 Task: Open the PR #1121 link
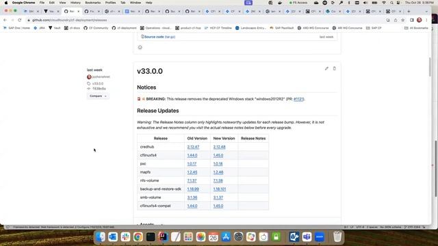click(x=298, y=99)
